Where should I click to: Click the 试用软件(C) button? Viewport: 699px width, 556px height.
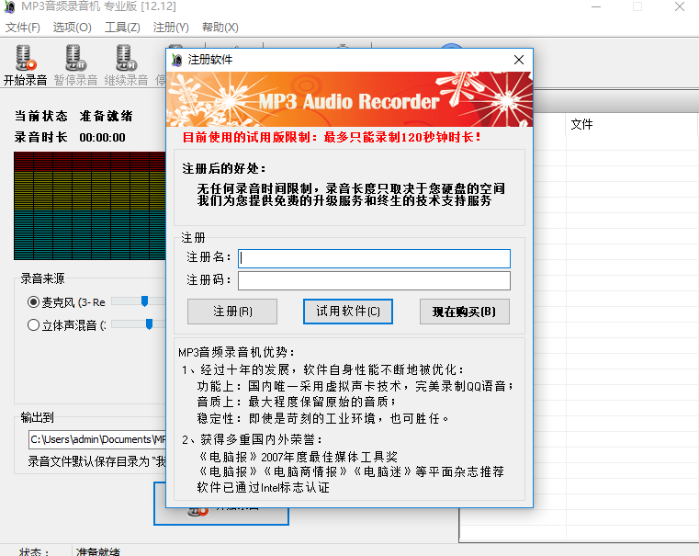[348, 312]
